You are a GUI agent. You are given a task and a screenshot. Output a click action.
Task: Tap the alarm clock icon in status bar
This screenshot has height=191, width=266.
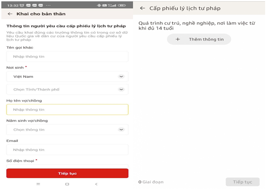coord(22,5)
